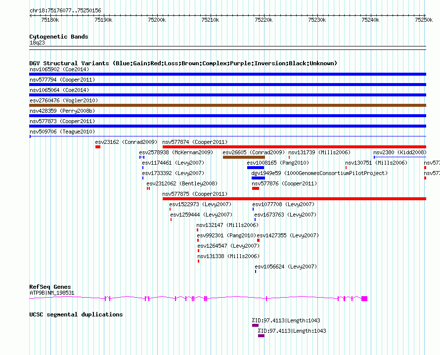Click the 75180k ruler label
Image resolution: width=440 pixels, height=355 pixels.
(50, 20)
